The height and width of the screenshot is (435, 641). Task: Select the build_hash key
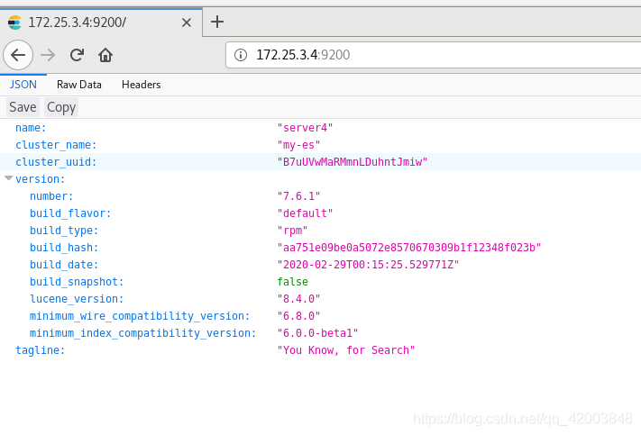point(64,248)
